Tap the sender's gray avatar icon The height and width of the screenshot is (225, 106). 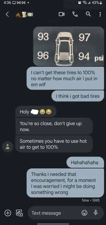click(x=7, y=147)
